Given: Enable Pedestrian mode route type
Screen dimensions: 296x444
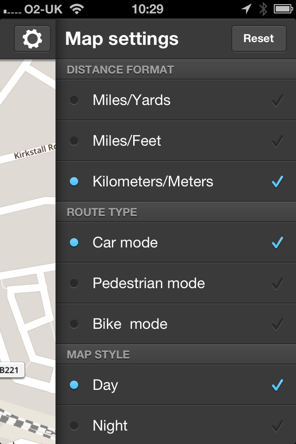Looking at the screenshot, I should point(148,283).
